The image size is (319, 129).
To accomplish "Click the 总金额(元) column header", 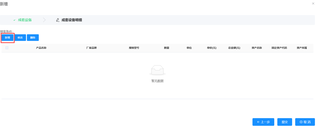I will (234, 48).
